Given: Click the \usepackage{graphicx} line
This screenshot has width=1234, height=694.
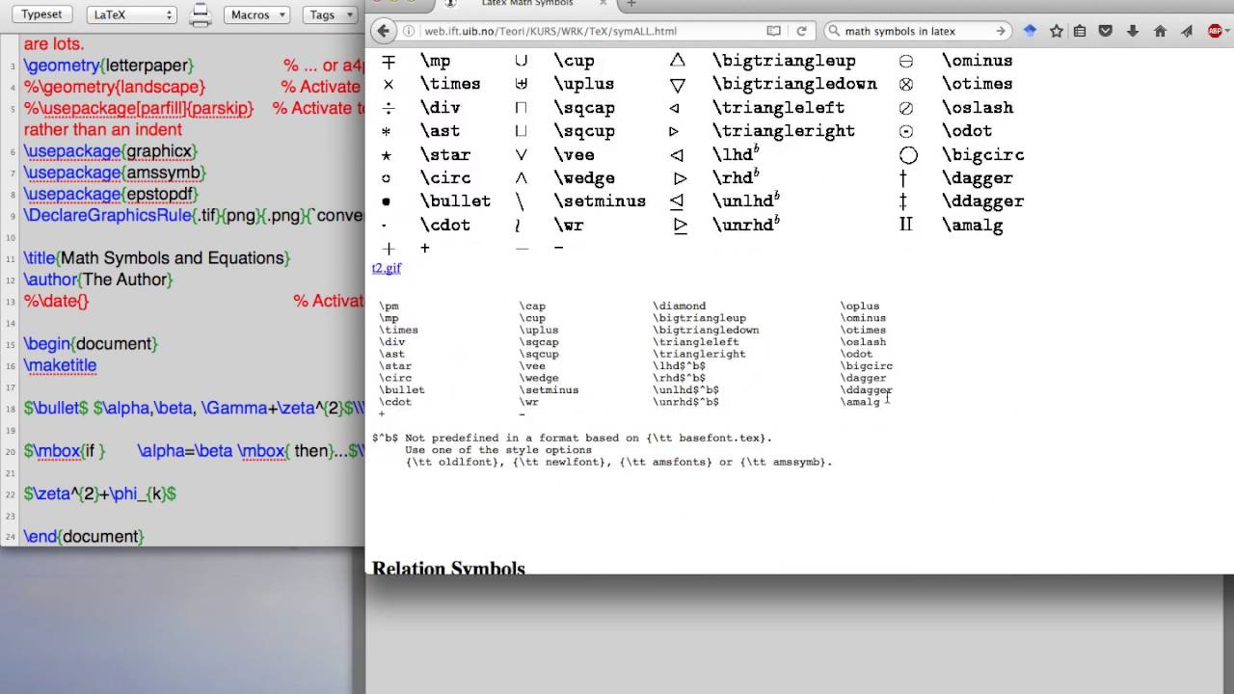Looking at the screenshot, I should [111, 151].
